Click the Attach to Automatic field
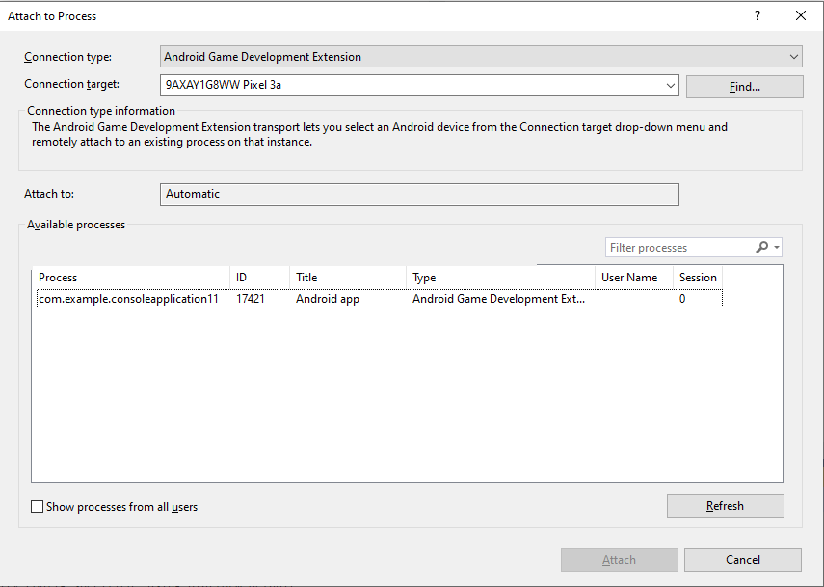The image size is (824, 587). pyautogui.click(x=419, y=194)
